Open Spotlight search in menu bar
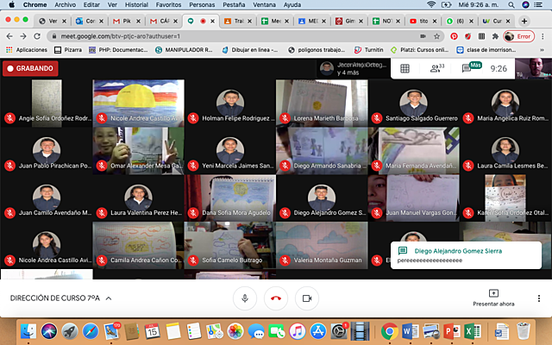 pyautogui.click(x=511, y=4)
